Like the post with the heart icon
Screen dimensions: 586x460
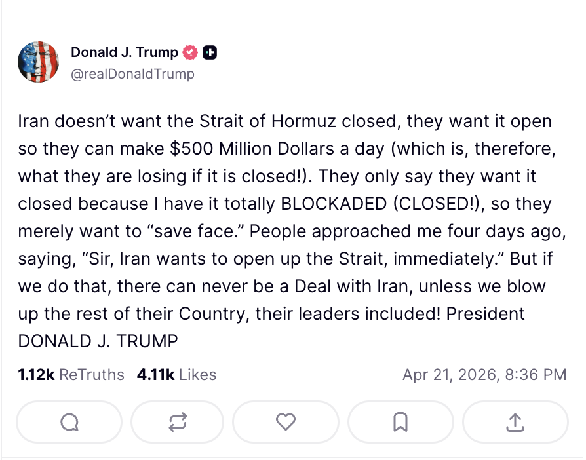click(286, 423)
